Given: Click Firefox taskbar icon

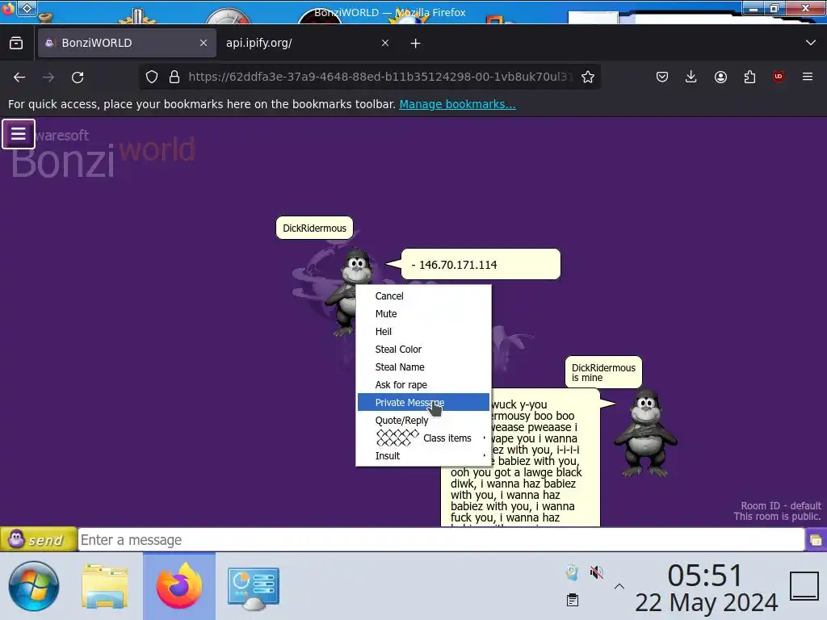Looking at the screenshot, I should coord(179,586).
